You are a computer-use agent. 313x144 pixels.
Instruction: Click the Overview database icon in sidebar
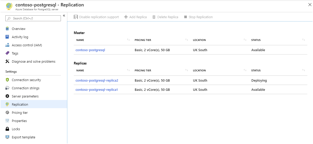[x=7, y=29]
